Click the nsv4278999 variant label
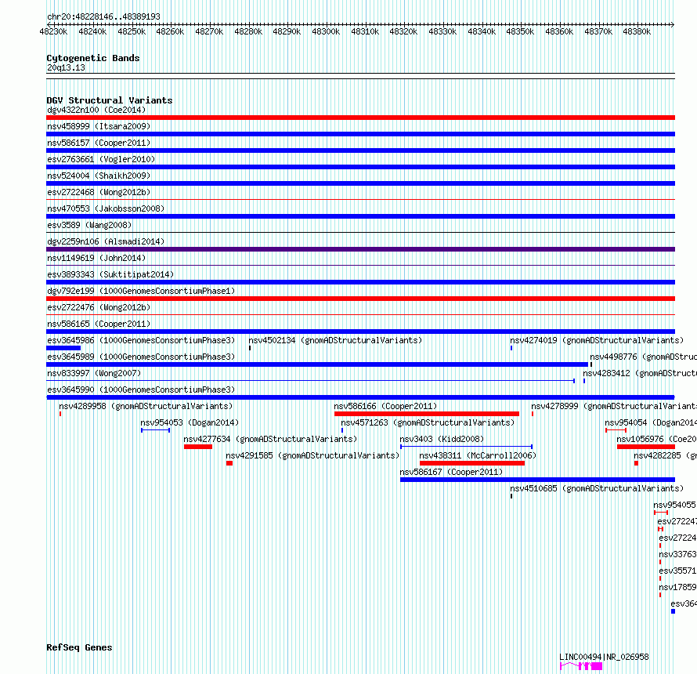697x674 pixels. 614,406
